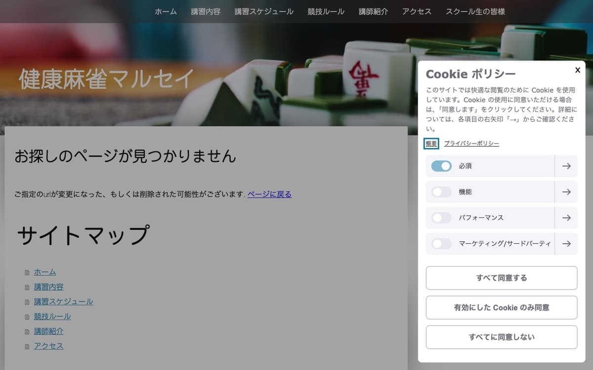Expand details arrow for 必須 row
This screenshot has width=593, height=370.
point(566,166)
